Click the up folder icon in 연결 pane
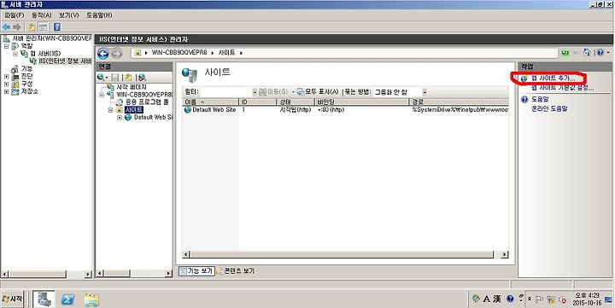The image size is (615, 308). [x=128, y=78]
